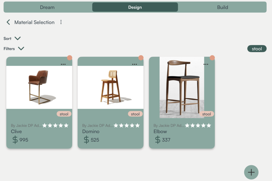Switch to the Build tab

coord(223,7)
